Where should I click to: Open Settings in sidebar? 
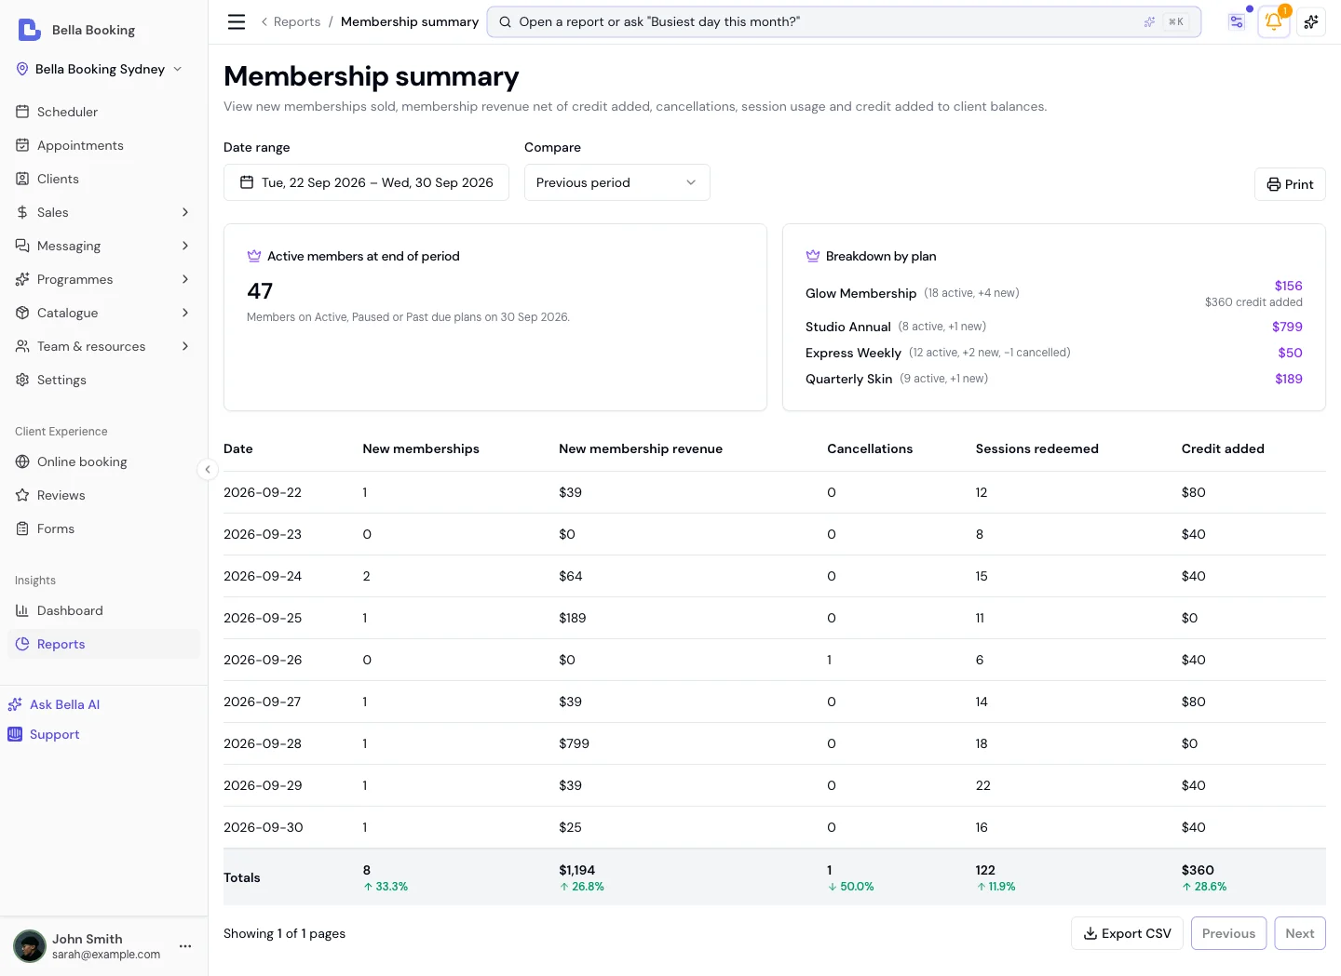tap(103, 380)
